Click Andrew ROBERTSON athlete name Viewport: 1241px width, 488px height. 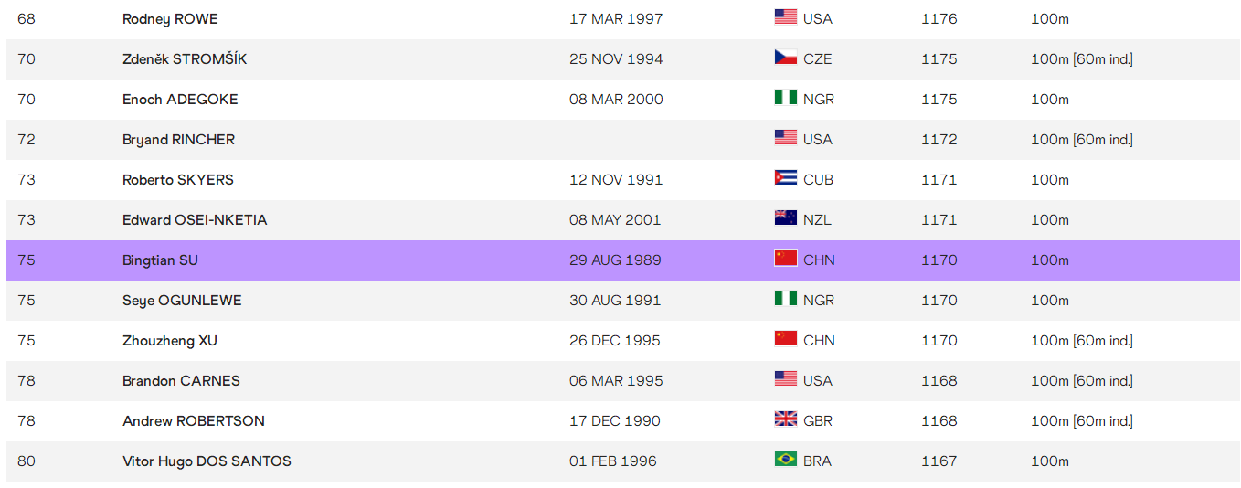tap(194, 421)
